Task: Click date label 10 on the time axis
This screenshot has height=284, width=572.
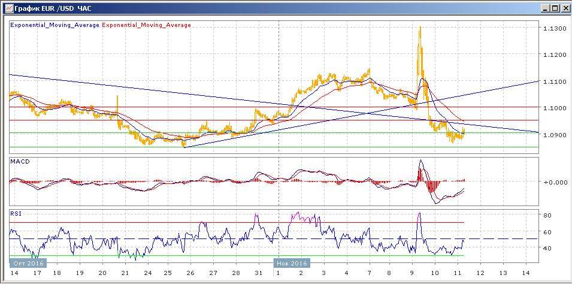Action: [435, 273]
